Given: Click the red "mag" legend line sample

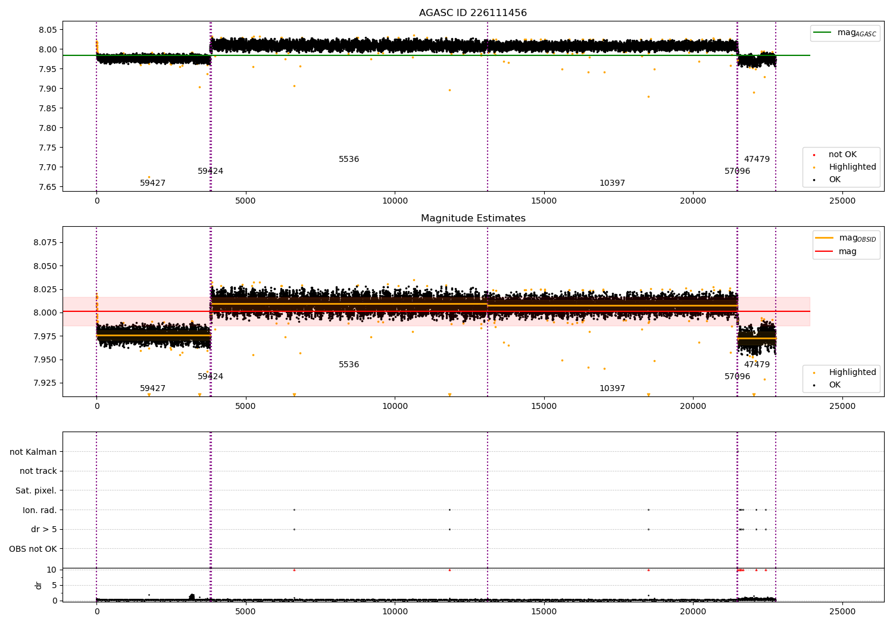Looking at the screenshot, I should [825, 251].
